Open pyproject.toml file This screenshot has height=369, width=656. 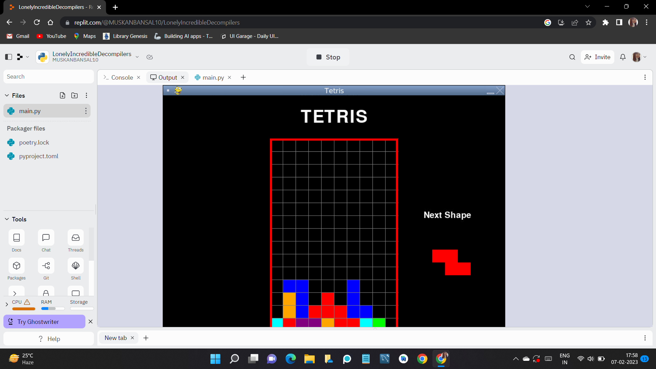[x=39, y=156]
